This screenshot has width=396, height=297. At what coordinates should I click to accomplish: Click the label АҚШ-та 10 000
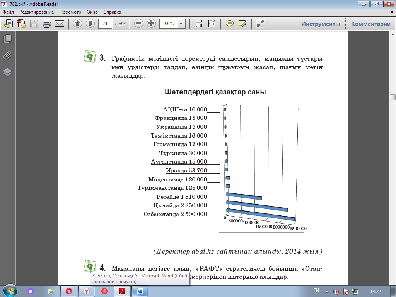(x=185, y=109)
